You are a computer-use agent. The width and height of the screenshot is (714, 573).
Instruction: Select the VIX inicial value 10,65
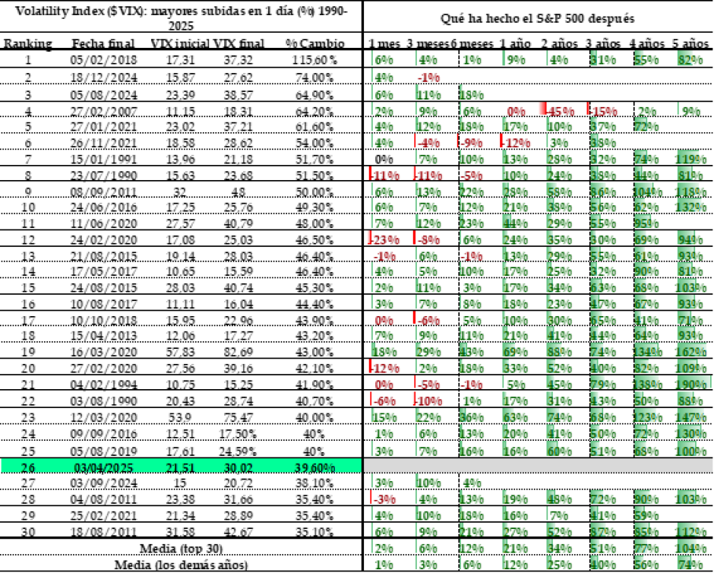(180, 272)
